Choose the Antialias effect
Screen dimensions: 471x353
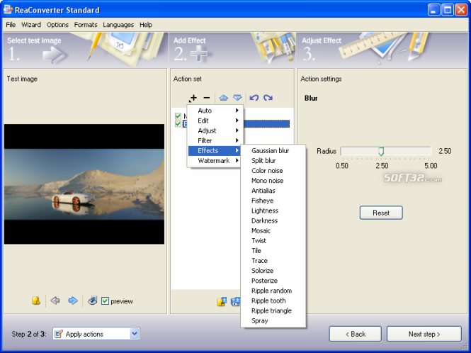pyautogui.click(x=273, y=191)
